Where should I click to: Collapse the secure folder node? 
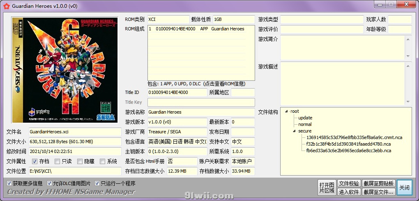tap(294, 131)
